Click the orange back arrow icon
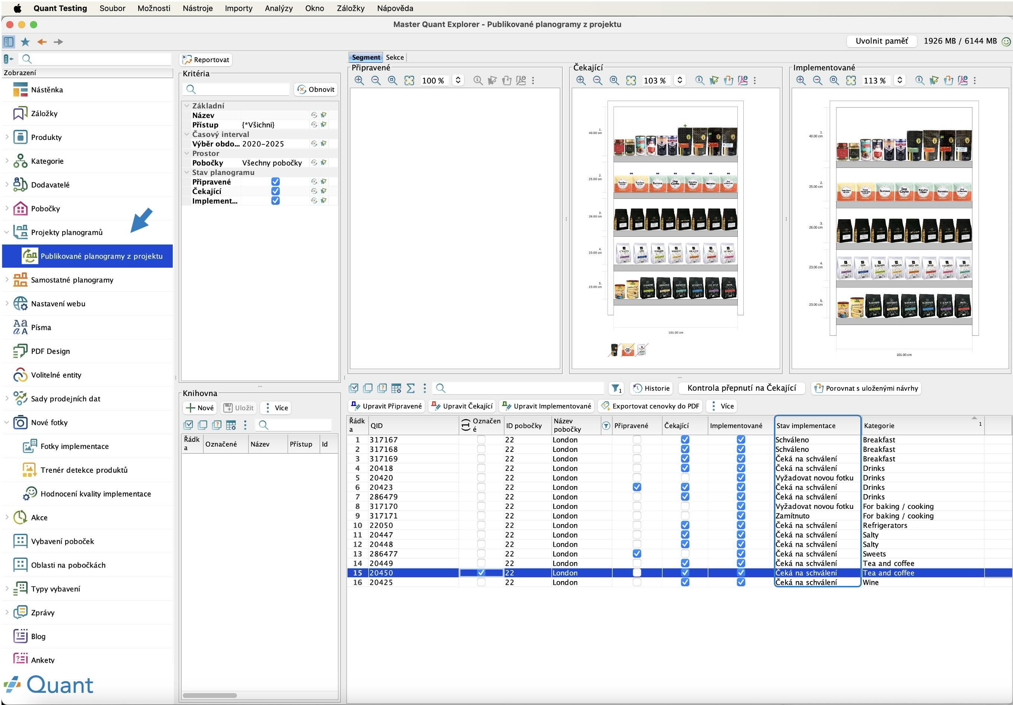 tap(42, 42)
